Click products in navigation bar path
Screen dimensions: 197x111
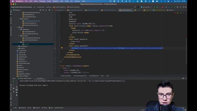[x=49, y=7]
